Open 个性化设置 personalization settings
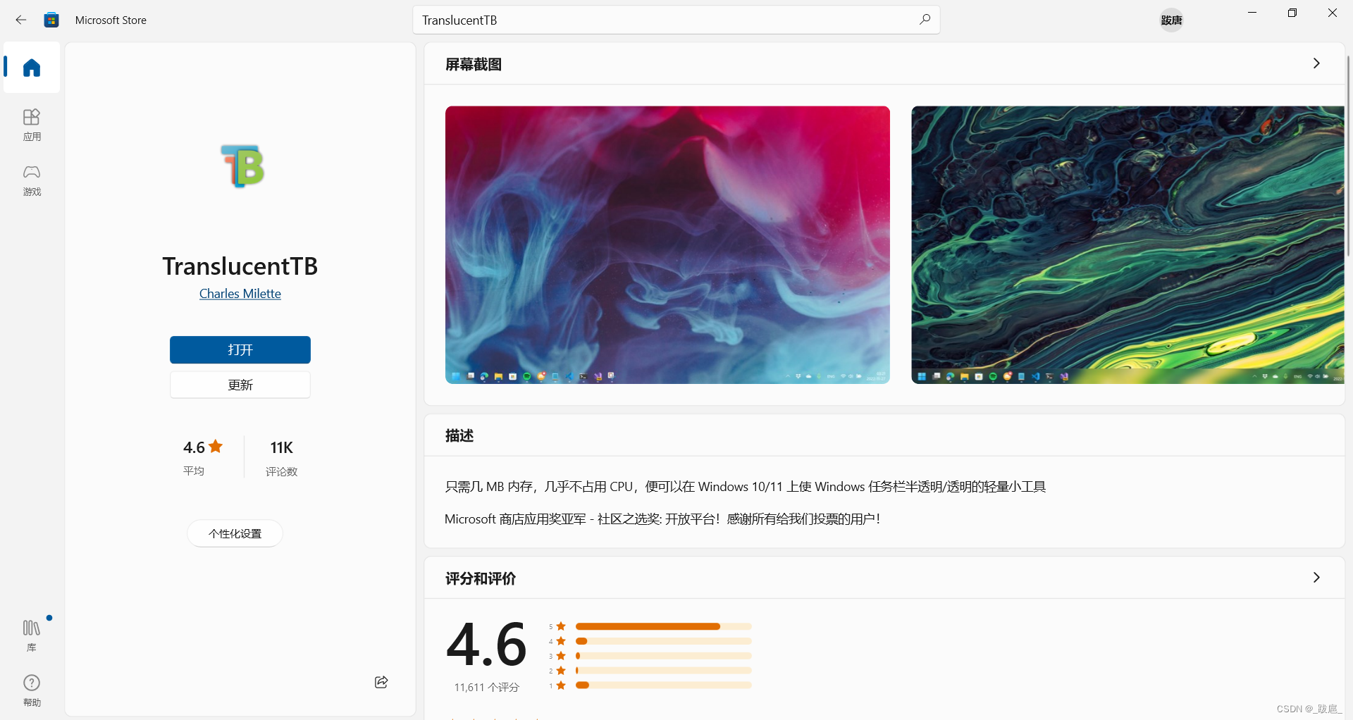Viewport: 1353px width, 720px height. [x=235, y=533]
